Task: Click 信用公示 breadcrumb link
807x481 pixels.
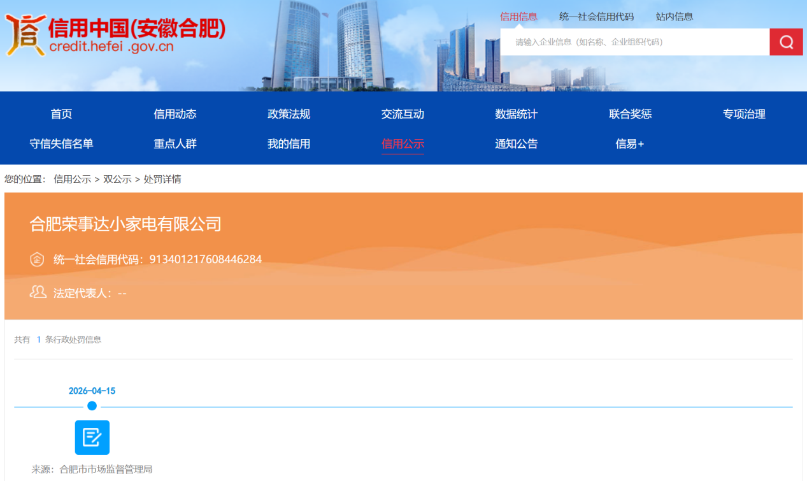Action: (x=73, y=179)
